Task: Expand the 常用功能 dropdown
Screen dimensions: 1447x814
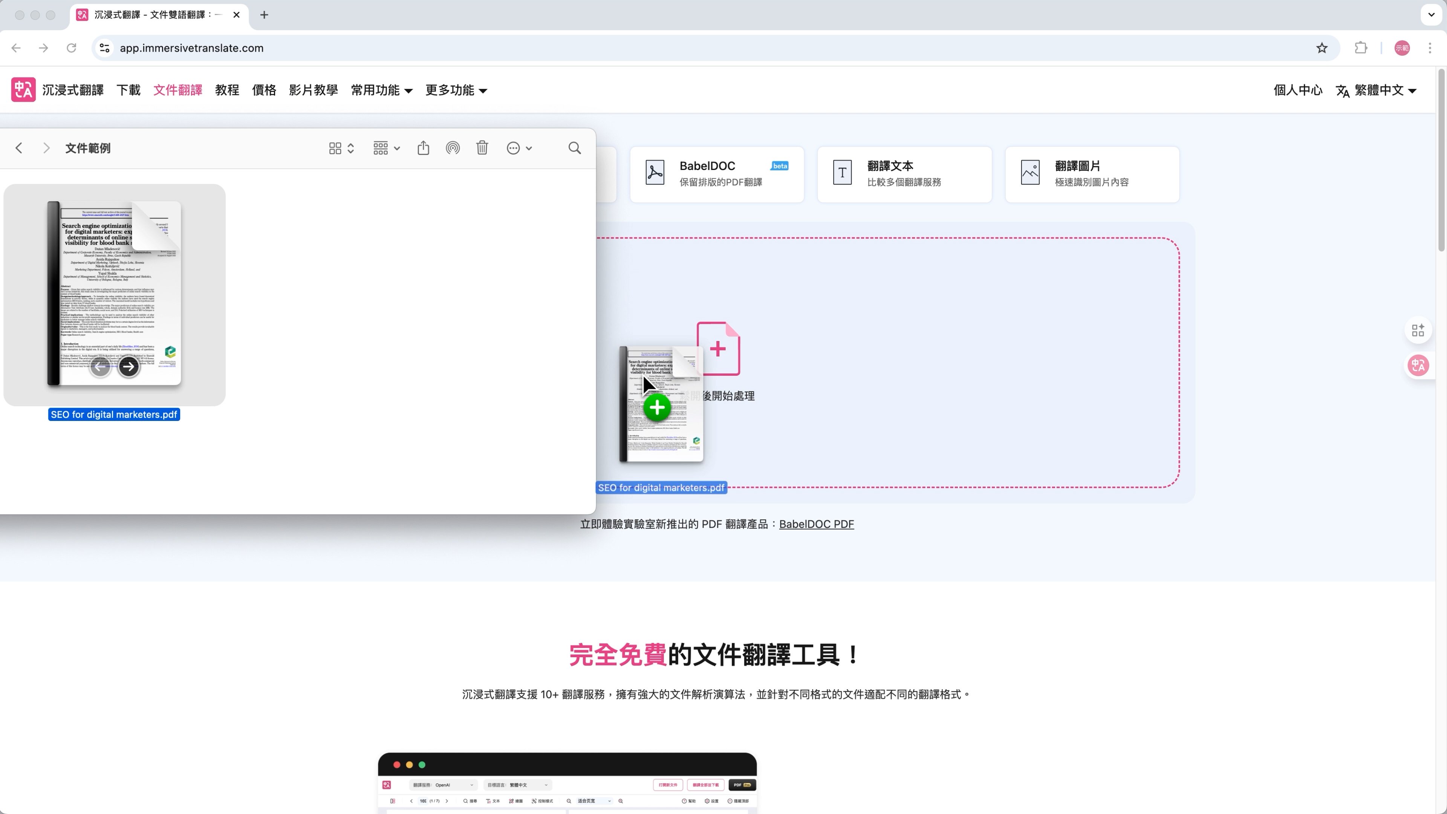Action: [x=381, y=90]
